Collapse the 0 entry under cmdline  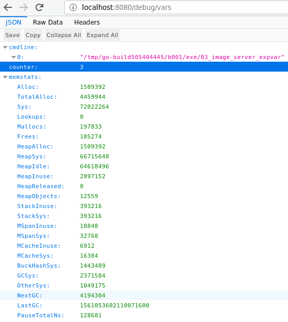click(14, 57)
